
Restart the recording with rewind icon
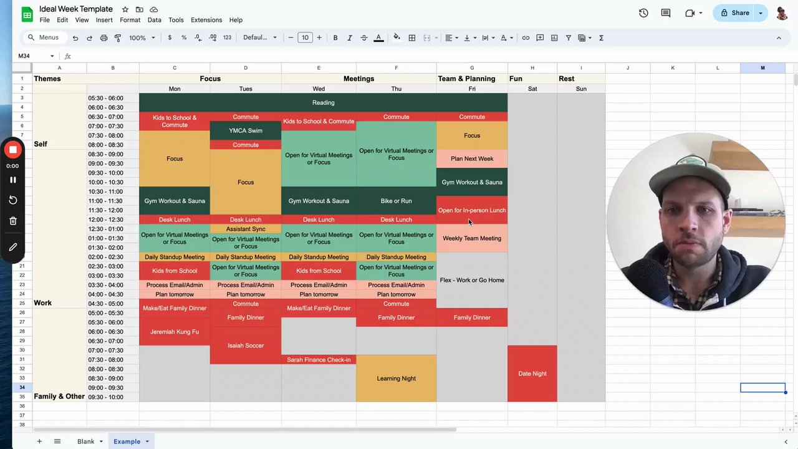click(x=12, y=200)
